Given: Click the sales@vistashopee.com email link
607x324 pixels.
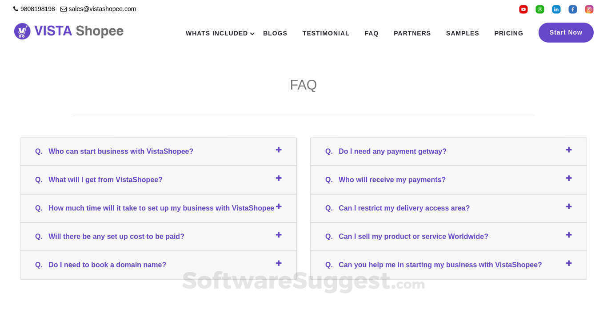Looking at the screenshot, I should (102, 9).
